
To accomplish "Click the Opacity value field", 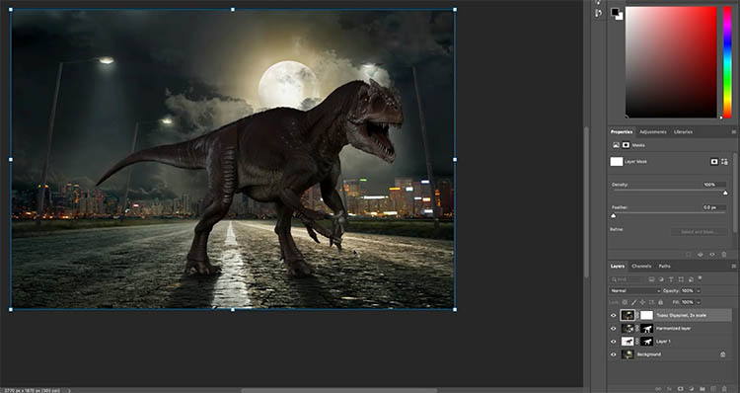I will pyautogui.click(x=687, y=291).
